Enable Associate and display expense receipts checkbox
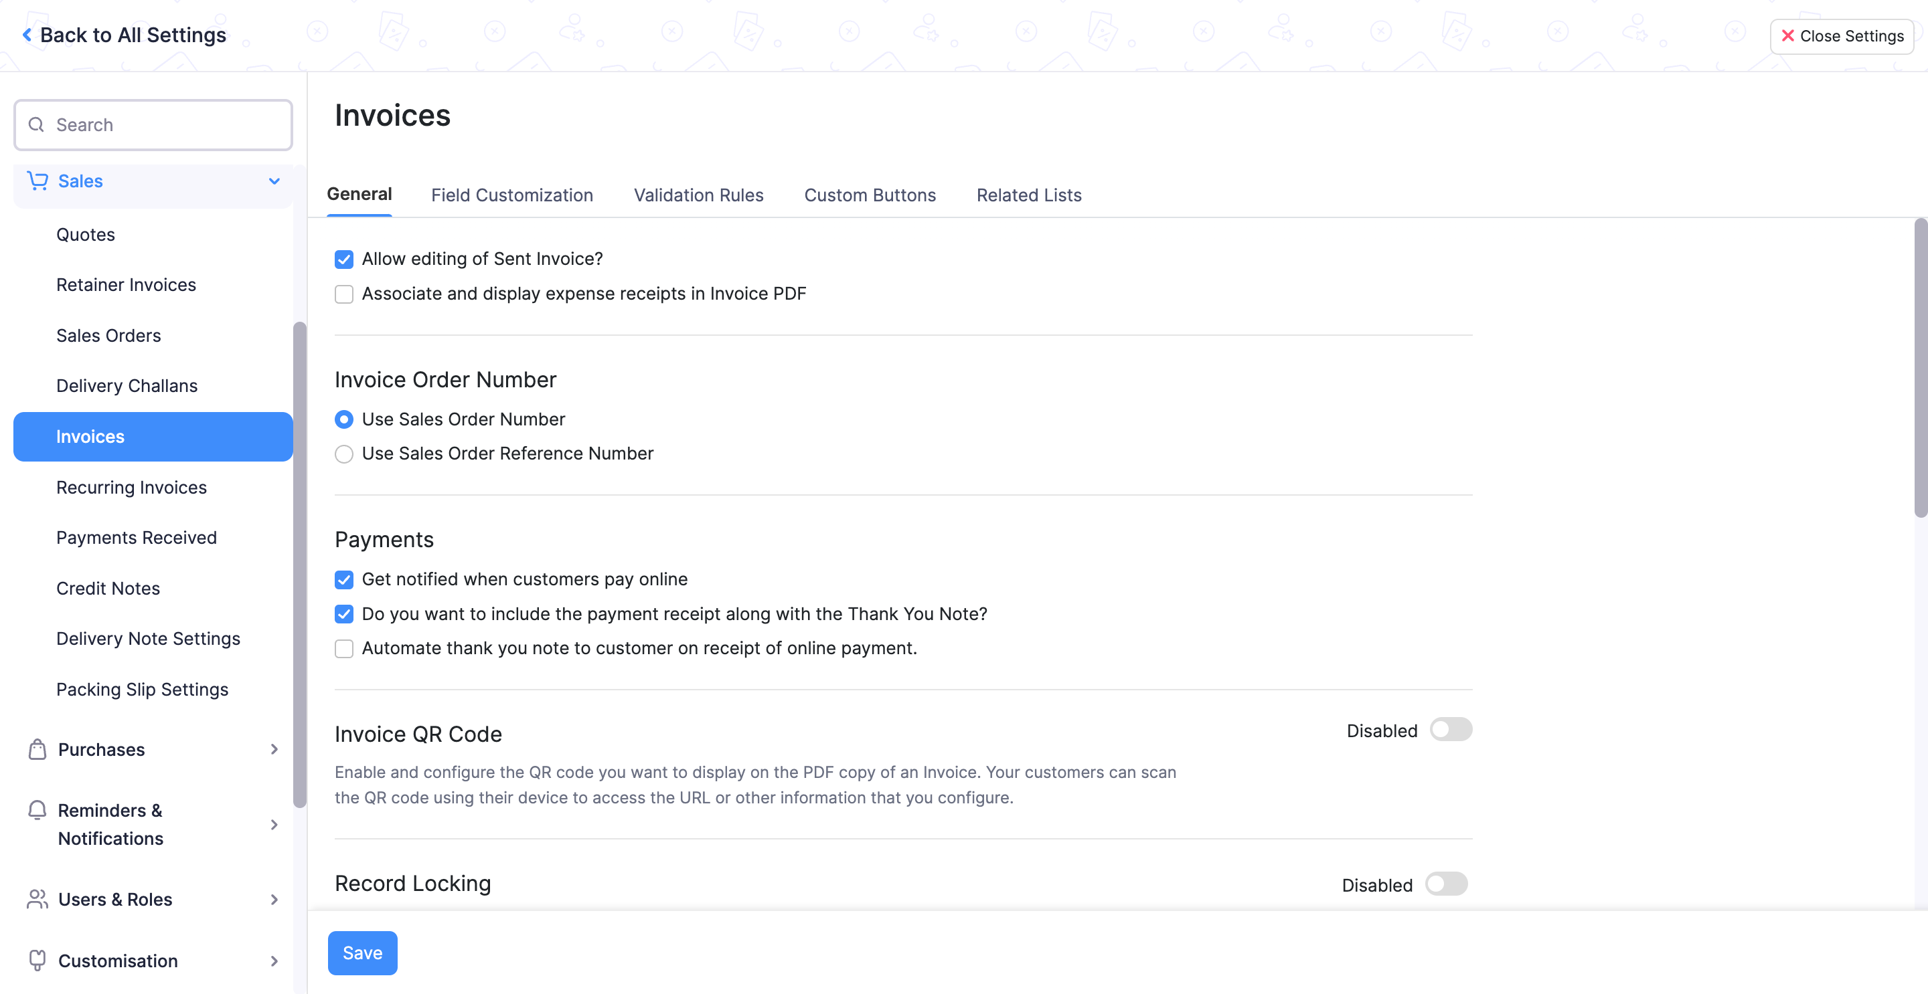Viewport: 1928px width, 994px height. point(343,294)
